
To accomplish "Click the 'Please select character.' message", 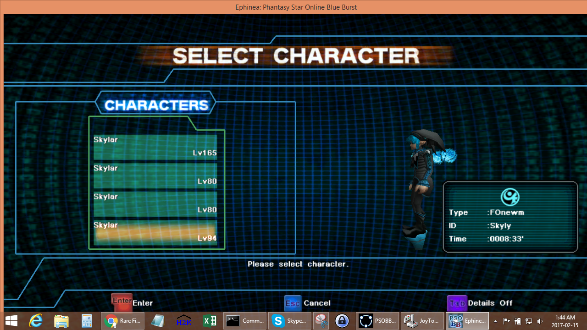I will pos(298,264).
